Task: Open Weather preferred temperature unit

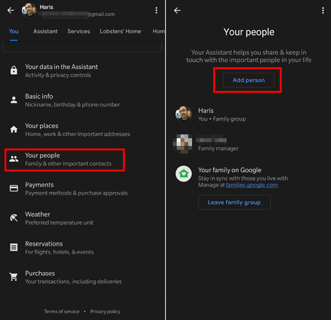Action: point(82,218)
